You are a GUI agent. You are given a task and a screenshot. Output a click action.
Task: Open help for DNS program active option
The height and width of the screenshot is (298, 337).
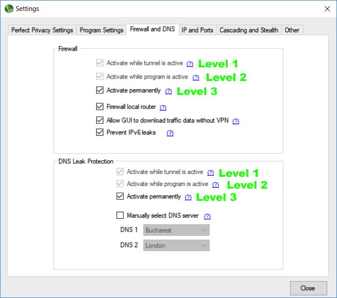tap(216, 185)
